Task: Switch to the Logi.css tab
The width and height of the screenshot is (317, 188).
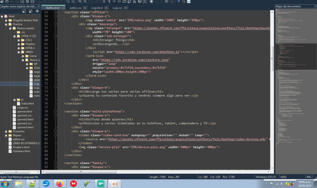Action: pos(117,8)
